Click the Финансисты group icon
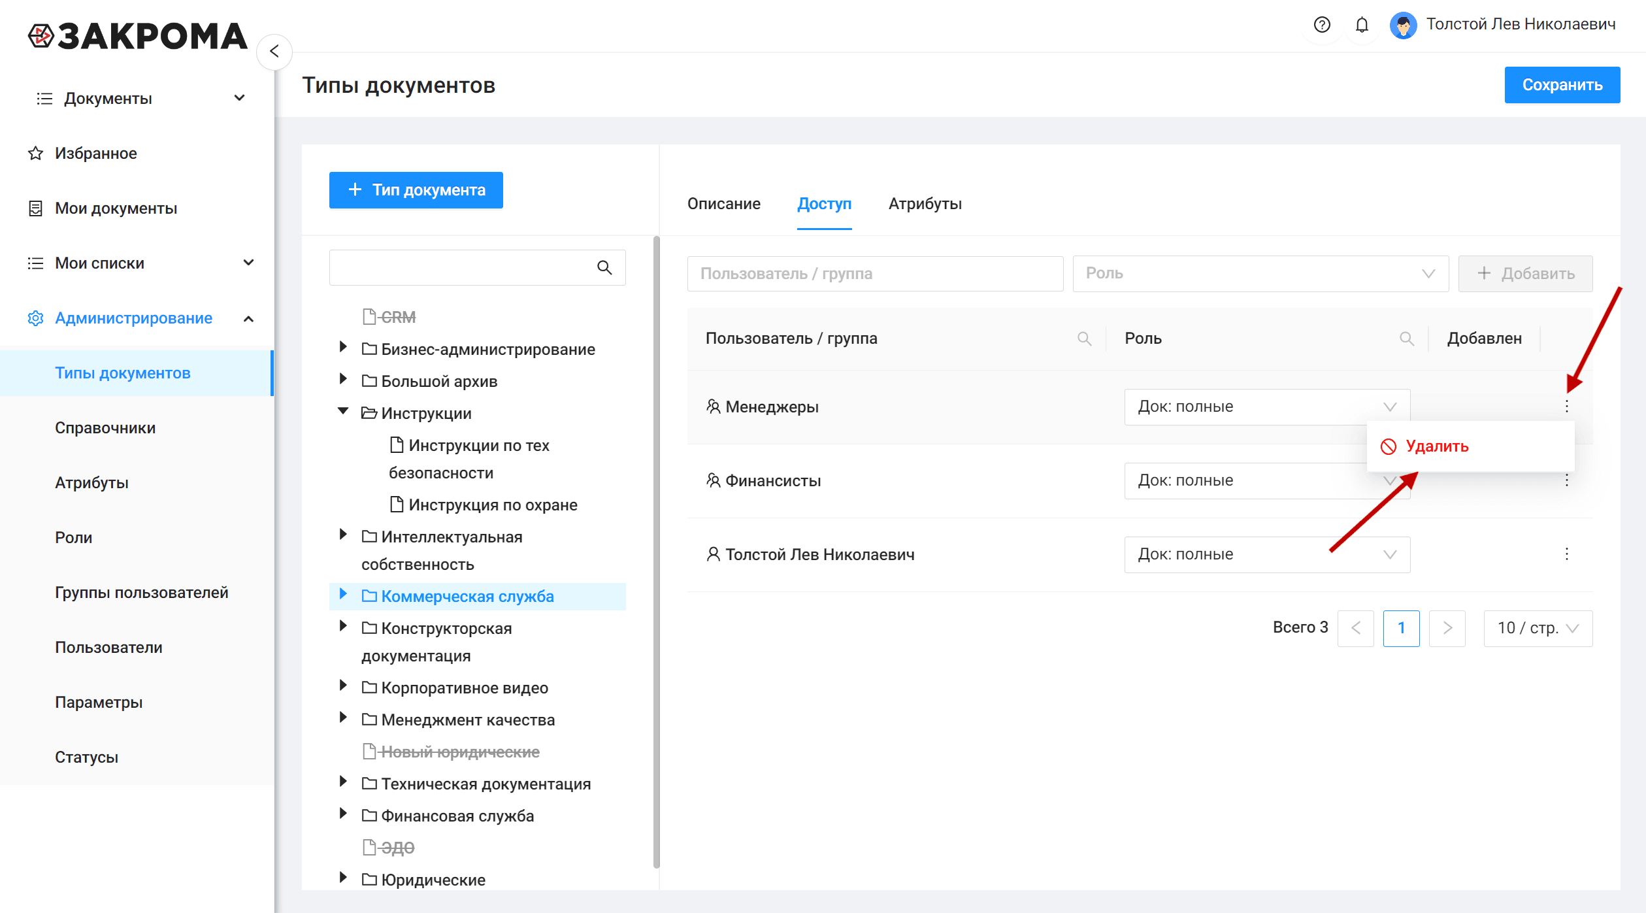The image size is (1646, 913). pos(714,480)
